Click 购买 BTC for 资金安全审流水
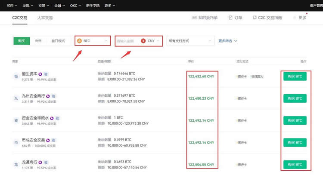323x175 pixels. pos(295,120)
